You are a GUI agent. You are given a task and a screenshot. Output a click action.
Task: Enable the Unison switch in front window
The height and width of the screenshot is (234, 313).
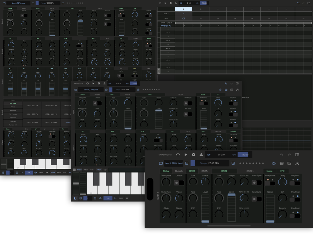tap(179, 183)
